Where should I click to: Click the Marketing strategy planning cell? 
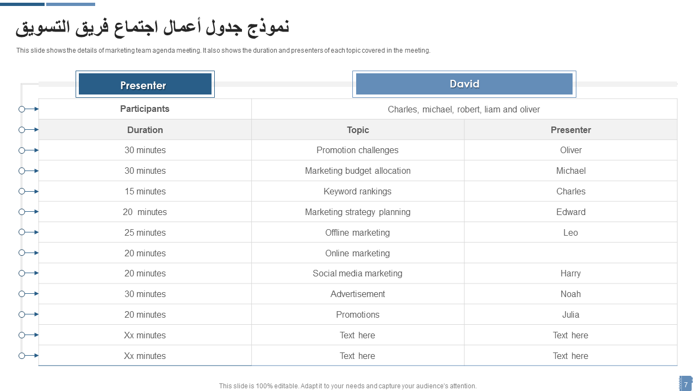[x=358, y=212]
